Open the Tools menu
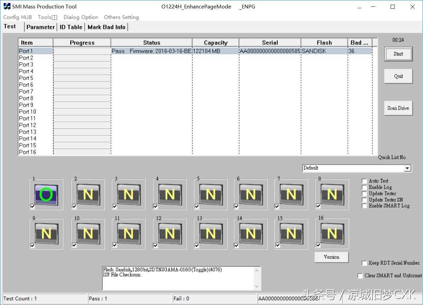423x305 pixels. [x=48, y=17]
